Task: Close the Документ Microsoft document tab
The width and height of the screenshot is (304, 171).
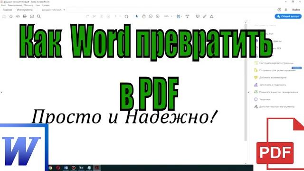Action: pos(64,9)
